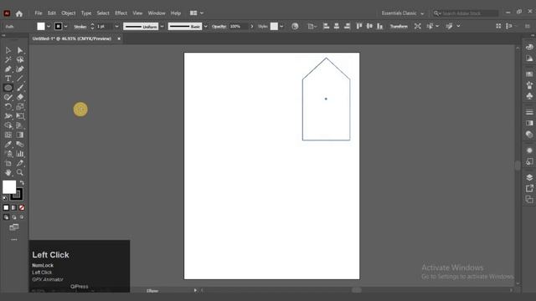Select the Zoom magnifier tool
The image size is (536, 301).
pos(20,173)
